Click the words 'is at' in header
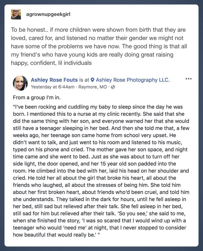Viewport: 203px width, 251px height. 84,80
